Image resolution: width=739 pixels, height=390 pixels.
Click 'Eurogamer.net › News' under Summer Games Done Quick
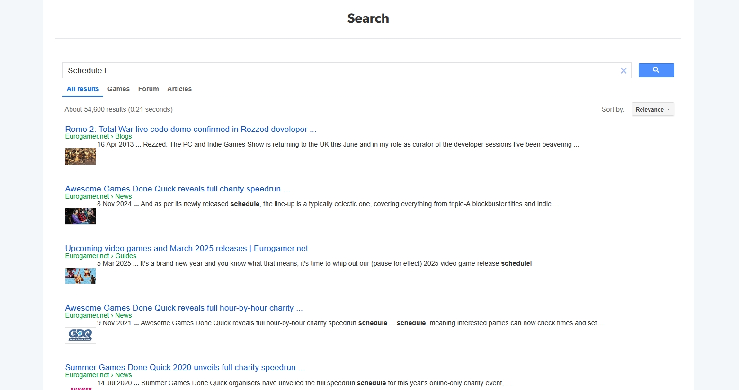click(x=98, y=375)
